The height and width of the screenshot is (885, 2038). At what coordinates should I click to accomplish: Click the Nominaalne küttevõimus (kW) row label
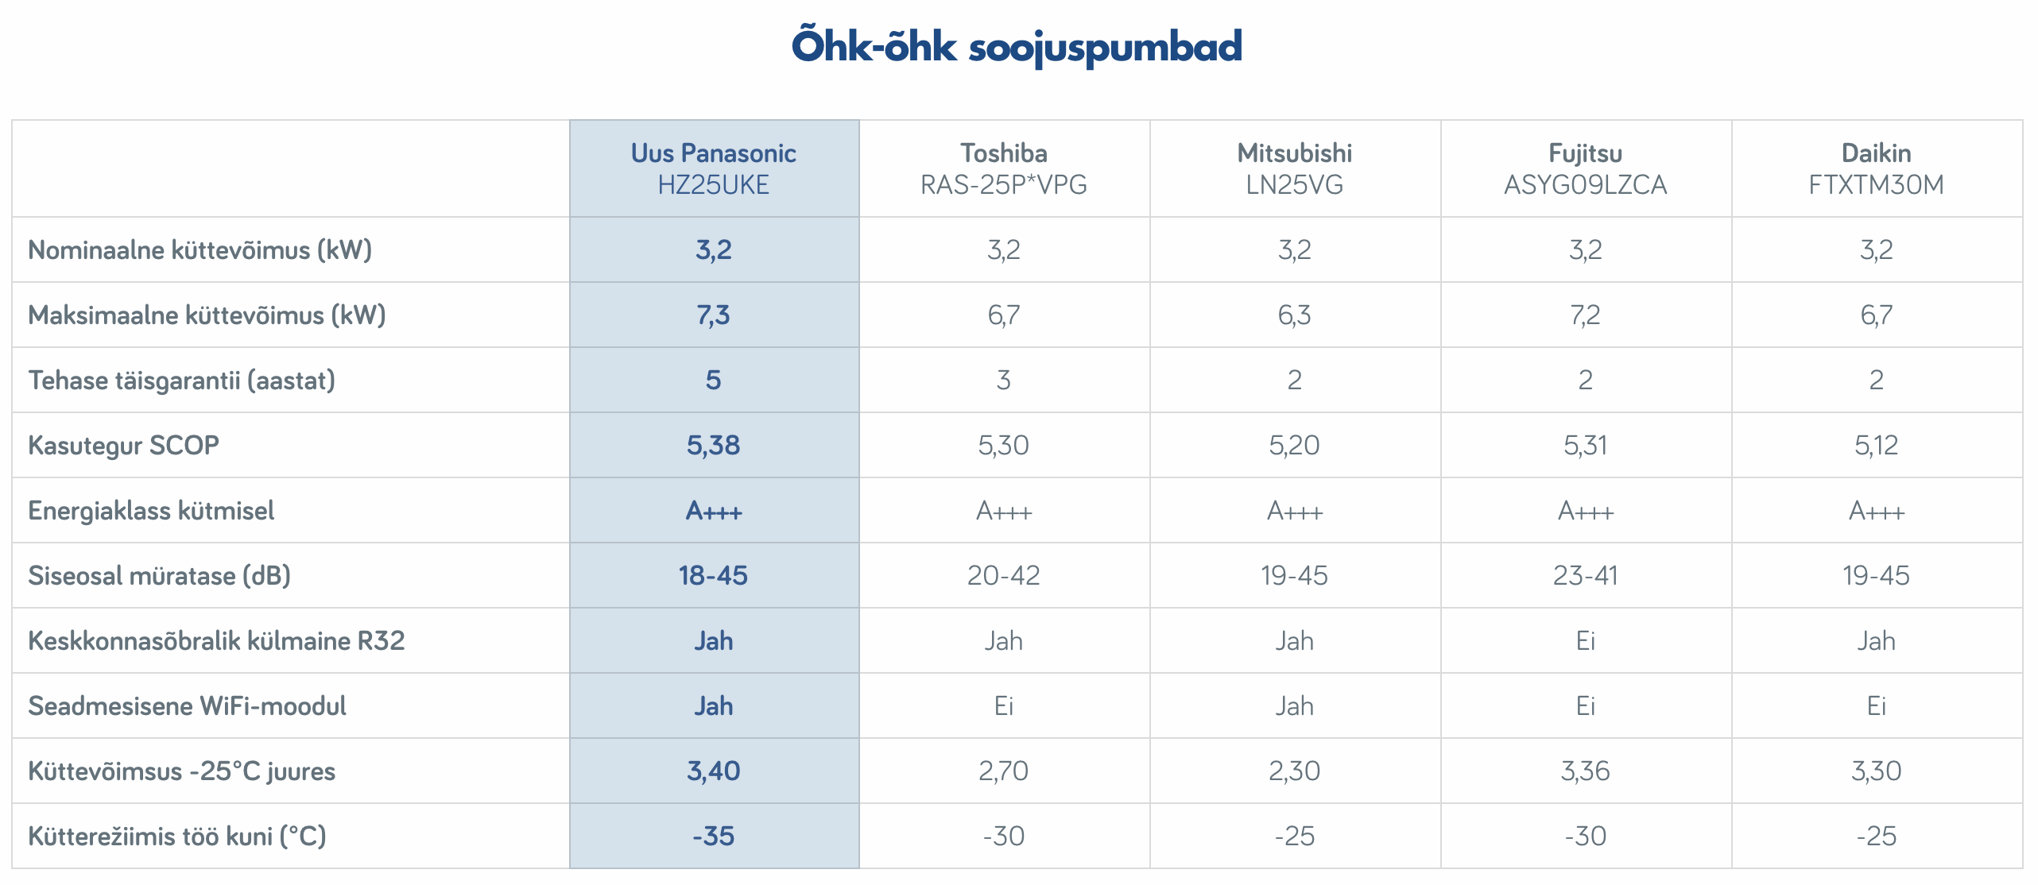coord(200,250)
